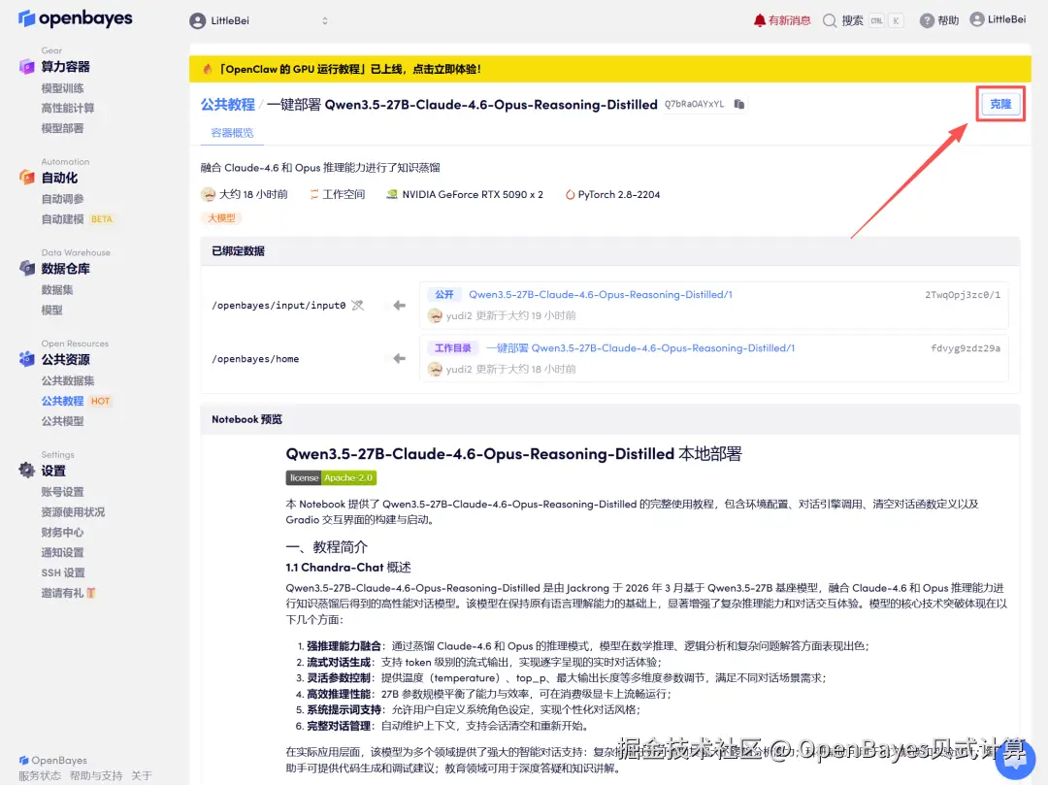The image size is (1048, 785).
Task: Open the 自动化 section icon
Action: click(x=27, y=178)
